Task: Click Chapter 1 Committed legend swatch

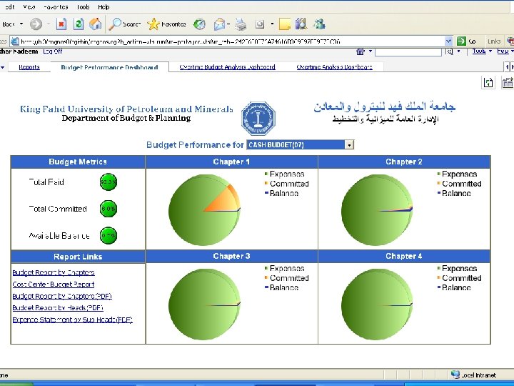Action: [x=266, y=183]
